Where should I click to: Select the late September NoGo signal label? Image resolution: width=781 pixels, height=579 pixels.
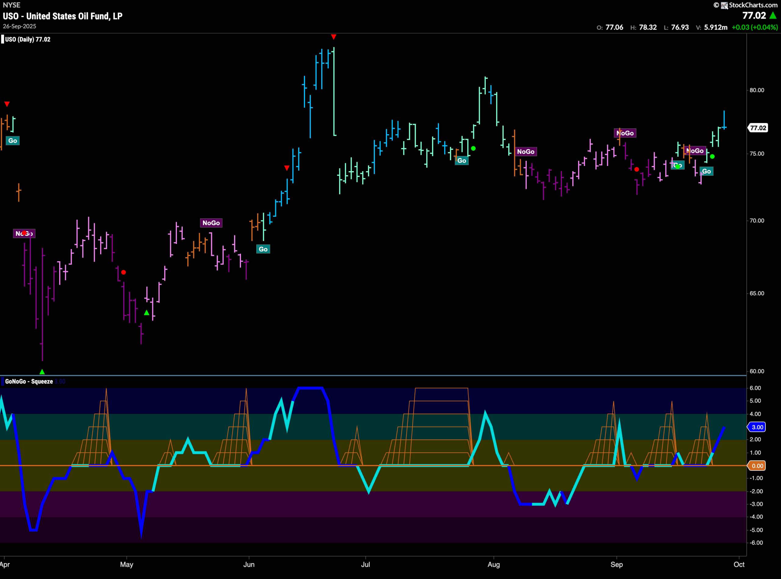coord(695,151)
